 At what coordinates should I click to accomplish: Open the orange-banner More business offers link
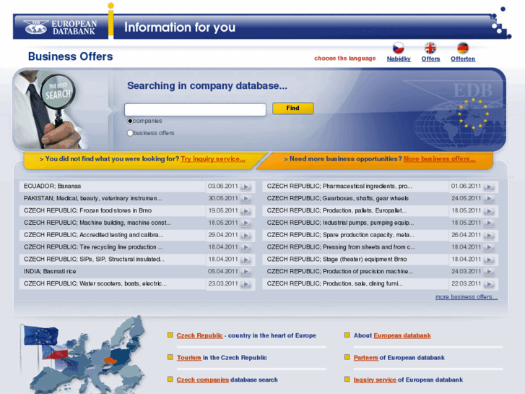(439, 159)
